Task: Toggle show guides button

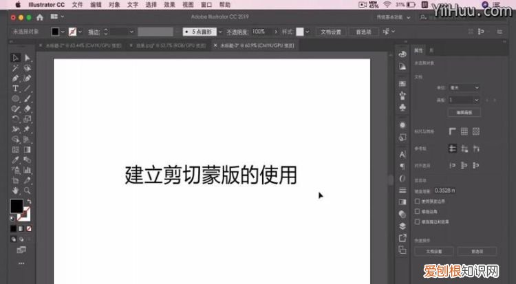Action: 453,149
